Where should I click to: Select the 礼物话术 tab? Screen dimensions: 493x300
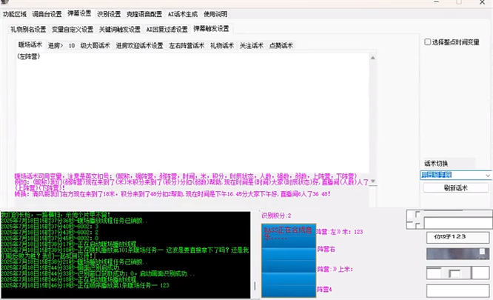pyautogui.click(x=222, y=46)
